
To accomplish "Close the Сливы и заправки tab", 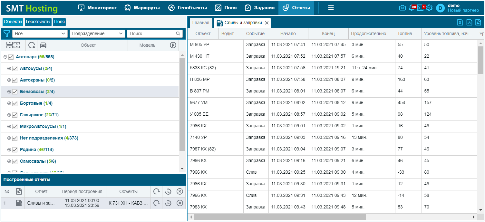I will [267, 23].
